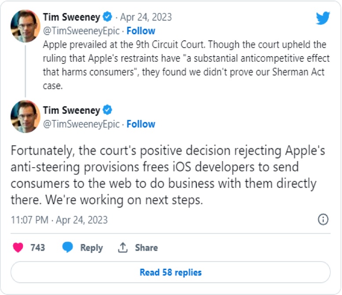Click the Reply label
342x295 pixels.
pos(92,248)
